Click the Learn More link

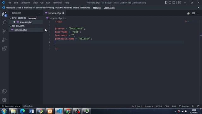click(109, 8)
